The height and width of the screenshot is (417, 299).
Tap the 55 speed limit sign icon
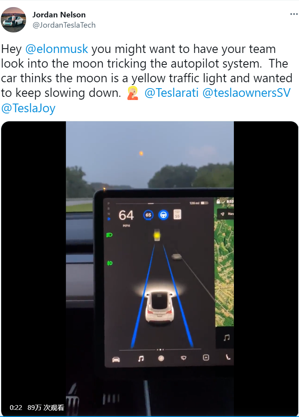(x=177, y=214)
